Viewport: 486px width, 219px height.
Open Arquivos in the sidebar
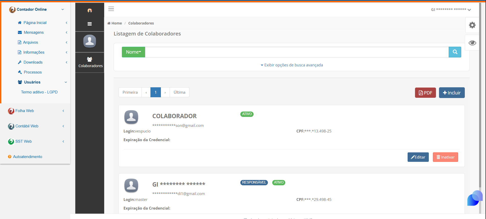[x=30, y=42]
